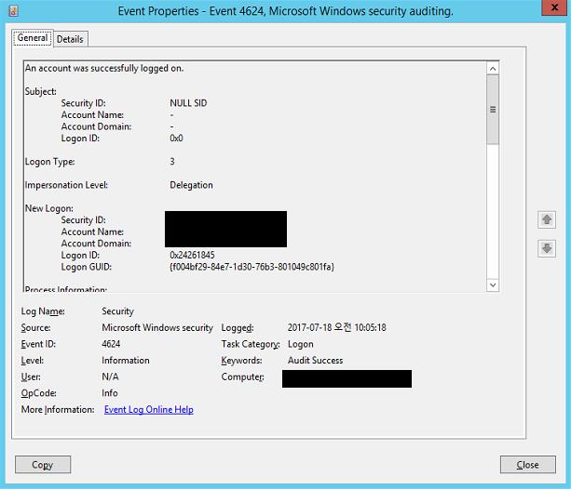The width and height of the screenshot is (571, 489).
Task: Click the Logon GUID value
Action: tap(252, 267)
